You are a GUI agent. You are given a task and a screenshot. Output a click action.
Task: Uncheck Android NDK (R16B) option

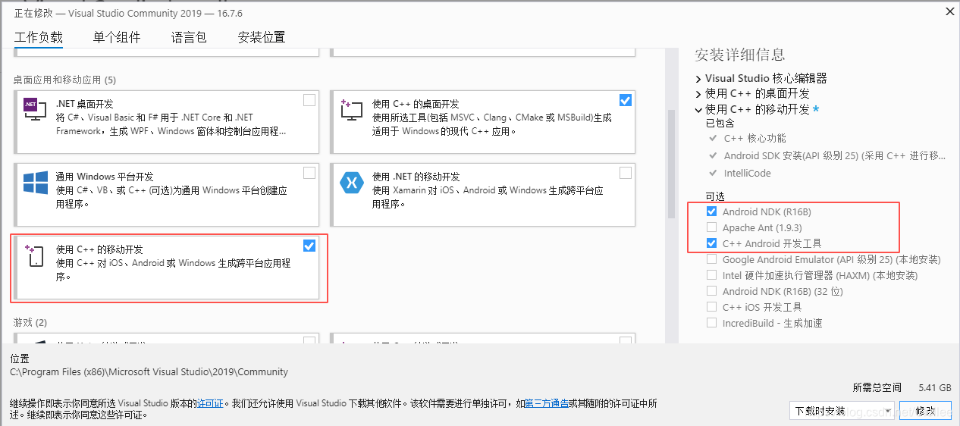pyautogui.click(x=711, y=211)
